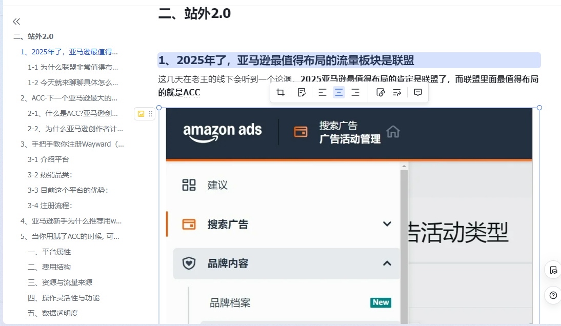Toggle left alignment for the image

click(322, 92)
